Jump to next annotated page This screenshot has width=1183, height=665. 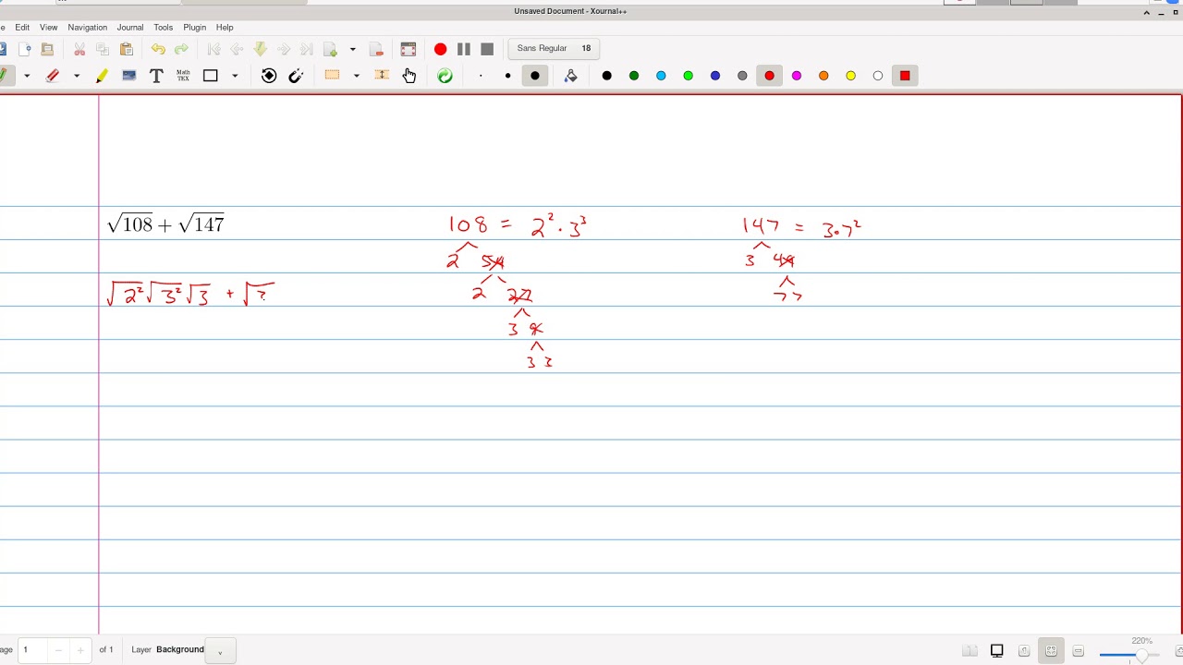(x=261, y=49)
